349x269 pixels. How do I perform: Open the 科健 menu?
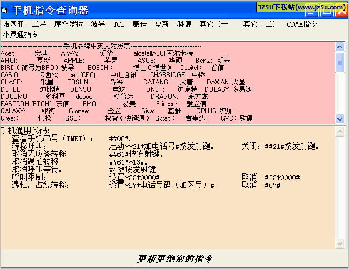(184, 24)
